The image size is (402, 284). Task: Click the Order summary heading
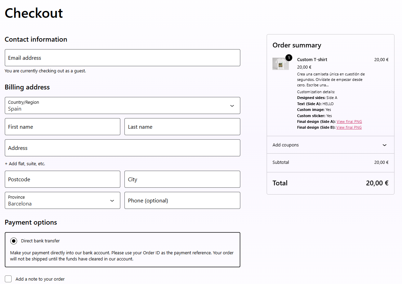[x=297, y=45]
